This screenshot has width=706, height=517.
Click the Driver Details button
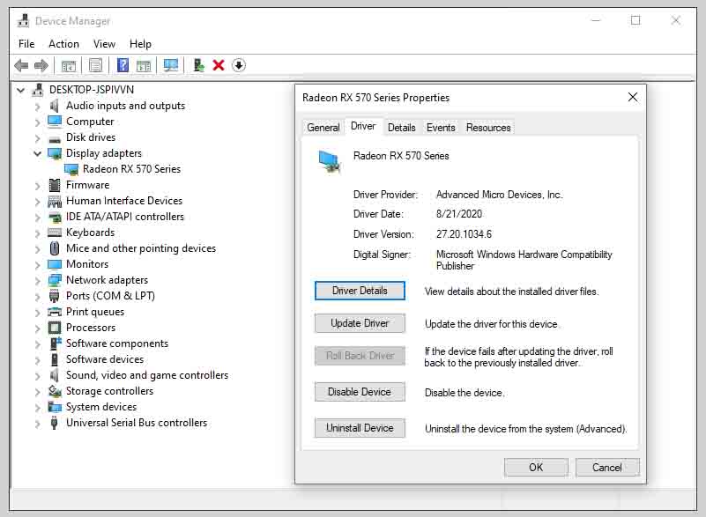point(360,291)
